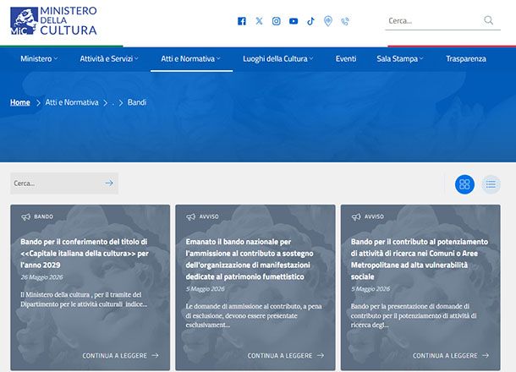The height and width of the screenshot is (372, 516).
Task: Click the map location pin icon
Action: [x=327, y=21]
